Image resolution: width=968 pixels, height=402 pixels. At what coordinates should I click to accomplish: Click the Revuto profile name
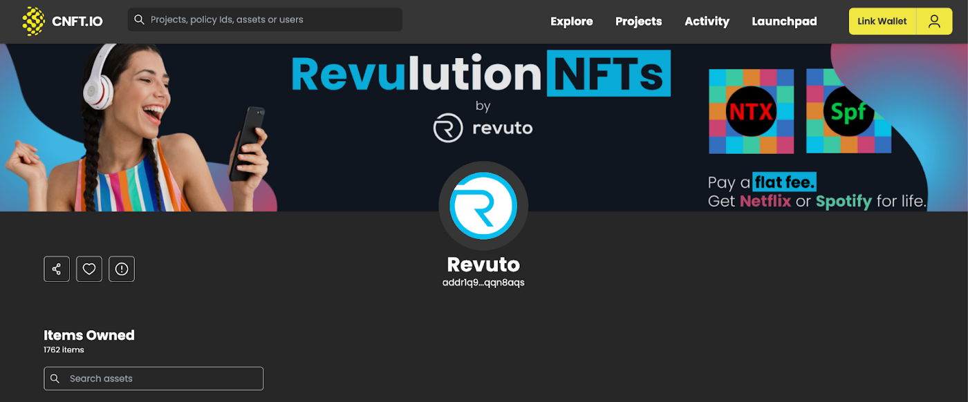tap(483, 265)
